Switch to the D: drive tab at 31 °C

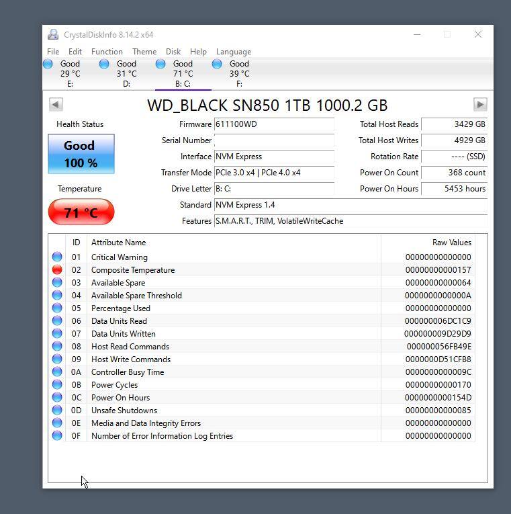pyautogui.click(x=127, y=73)
